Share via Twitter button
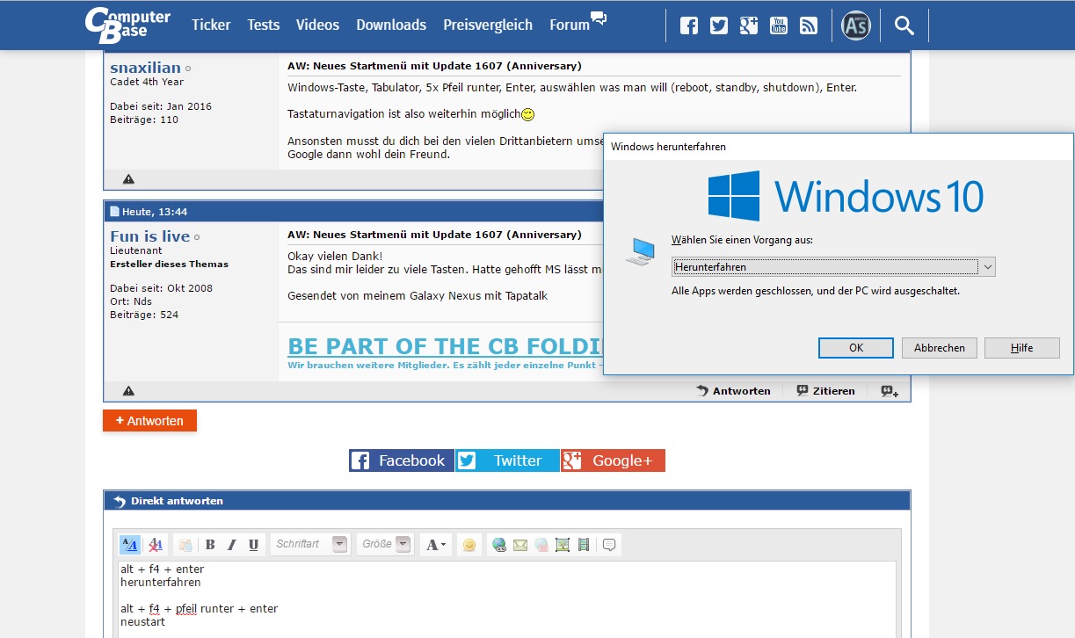The width and height of the screenshot is (1075, 638). (x=507, y=460)
